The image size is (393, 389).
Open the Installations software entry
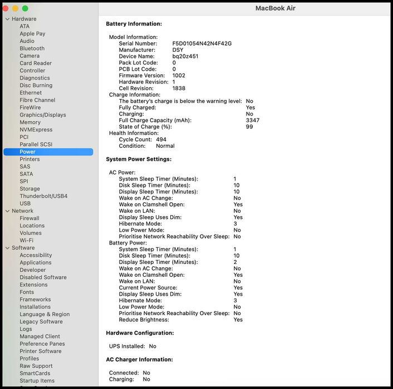pyautogui.click(x=35, y=307)
